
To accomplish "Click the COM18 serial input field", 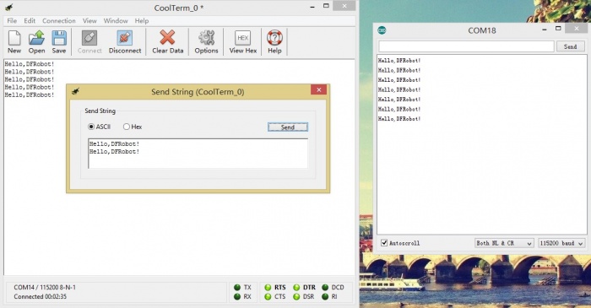I will tap(466, 46).
